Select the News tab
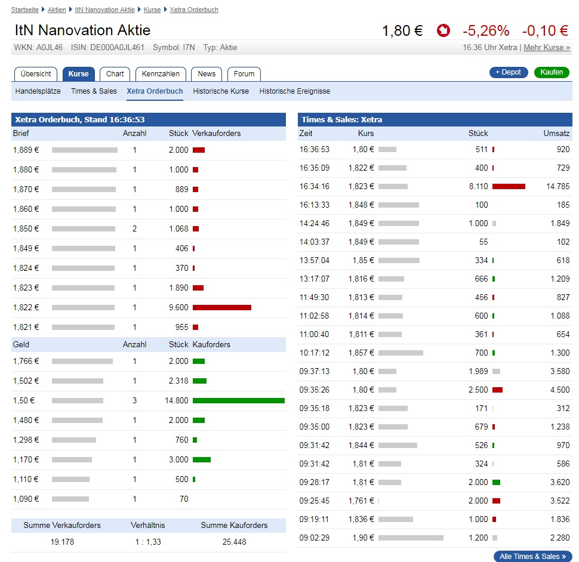579x562 pixels. (207, 74)
